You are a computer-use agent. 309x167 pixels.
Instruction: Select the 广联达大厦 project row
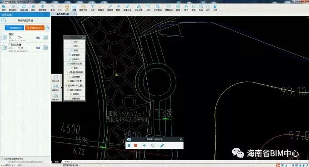[x=25, y=48]
